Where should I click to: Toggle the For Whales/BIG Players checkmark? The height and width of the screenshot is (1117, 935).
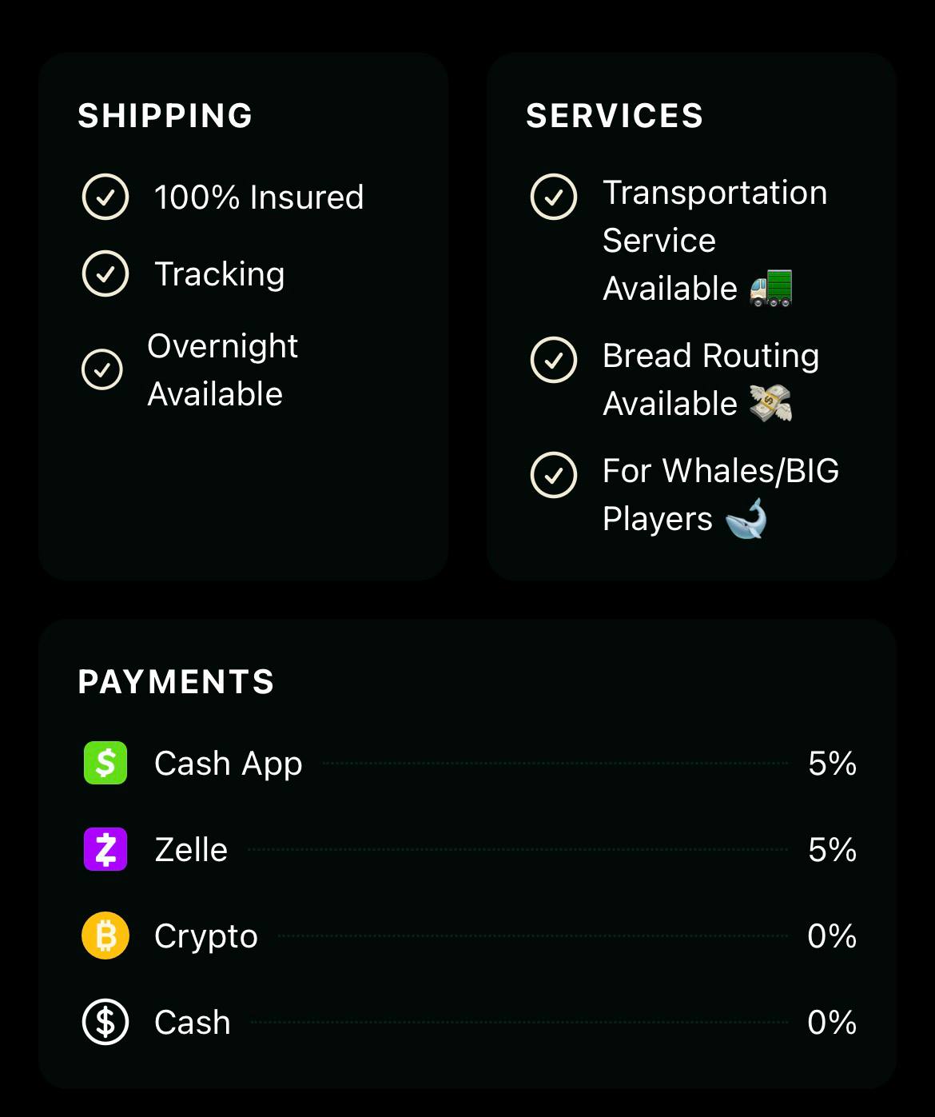click(x=554, y=475)
